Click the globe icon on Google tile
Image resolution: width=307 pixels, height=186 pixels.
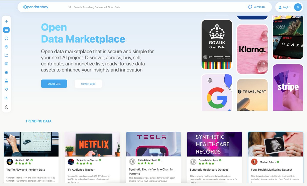click(x=210, y=80)
